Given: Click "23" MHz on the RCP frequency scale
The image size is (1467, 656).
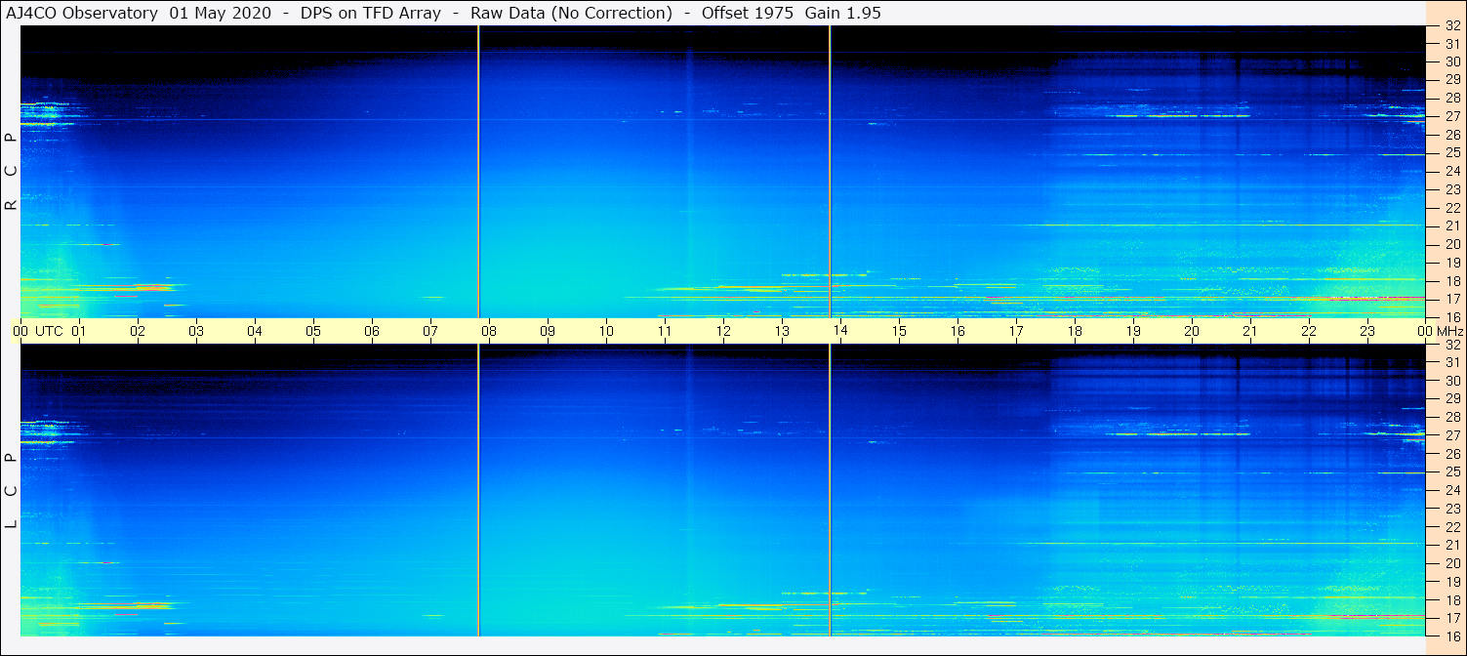Looking at the screenshot, I should [x=1451, y=189].
